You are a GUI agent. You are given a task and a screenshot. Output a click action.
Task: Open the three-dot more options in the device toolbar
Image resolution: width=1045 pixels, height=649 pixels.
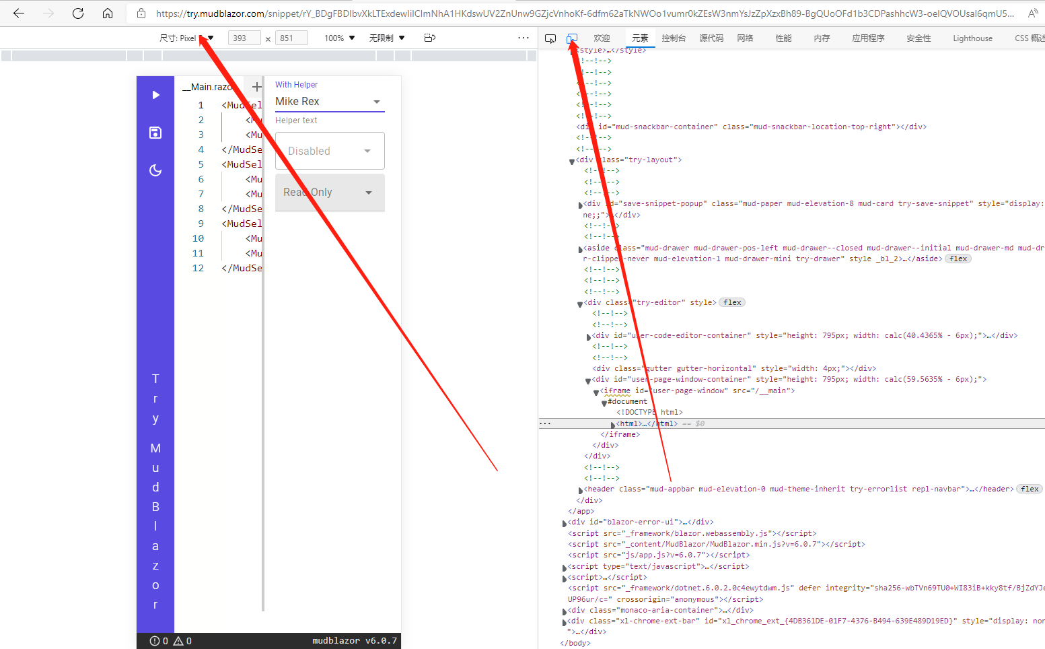pos(524,38)
